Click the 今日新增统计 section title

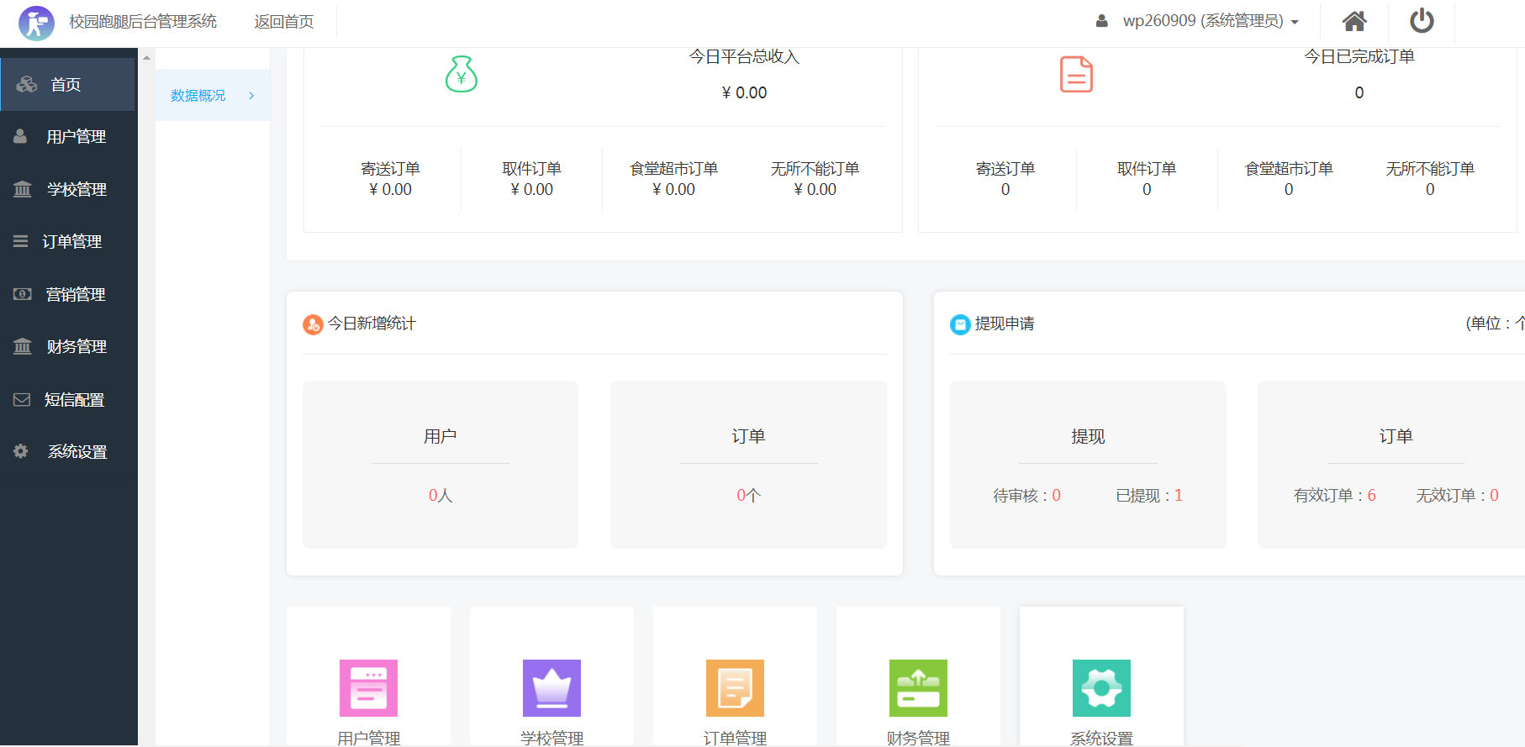tap(372, 324)
